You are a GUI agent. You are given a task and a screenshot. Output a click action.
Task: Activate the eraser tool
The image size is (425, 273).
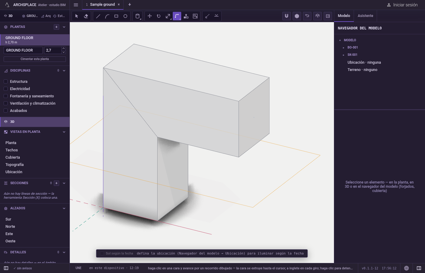click(86, 16)
